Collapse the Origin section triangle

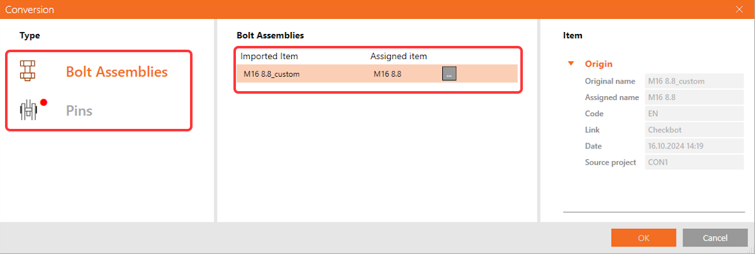571,63
